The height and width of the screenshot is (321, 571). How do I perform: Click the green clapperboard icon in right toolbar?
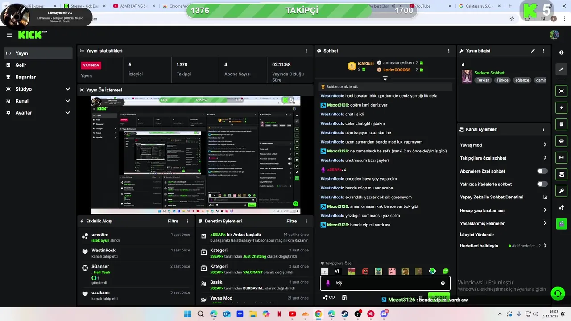pyautogui.click(x=561, y=224)
